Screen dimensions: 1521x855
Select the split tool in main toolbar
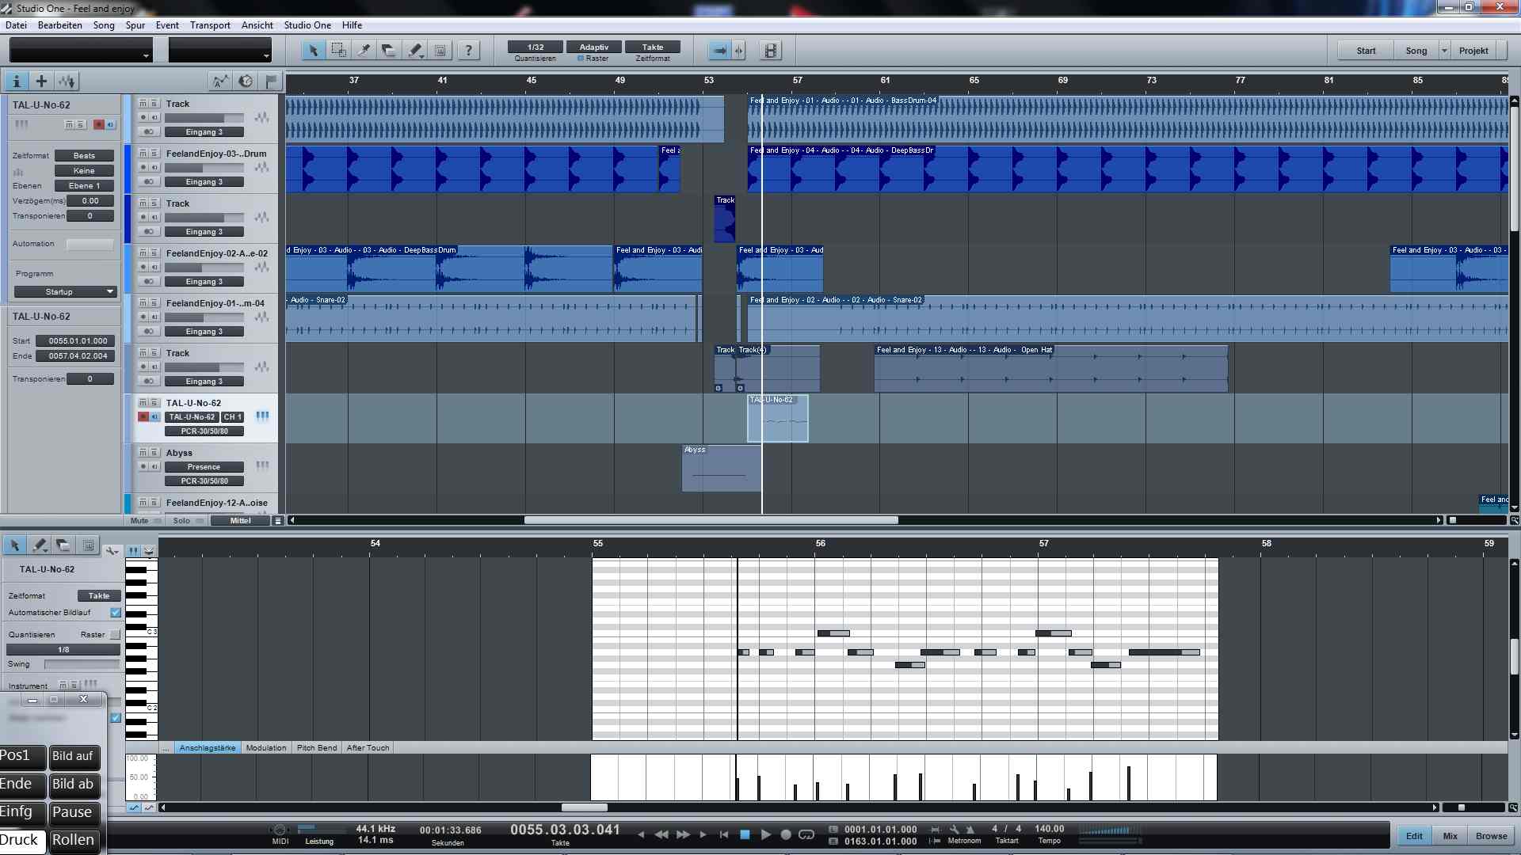(x=364, y=51)
